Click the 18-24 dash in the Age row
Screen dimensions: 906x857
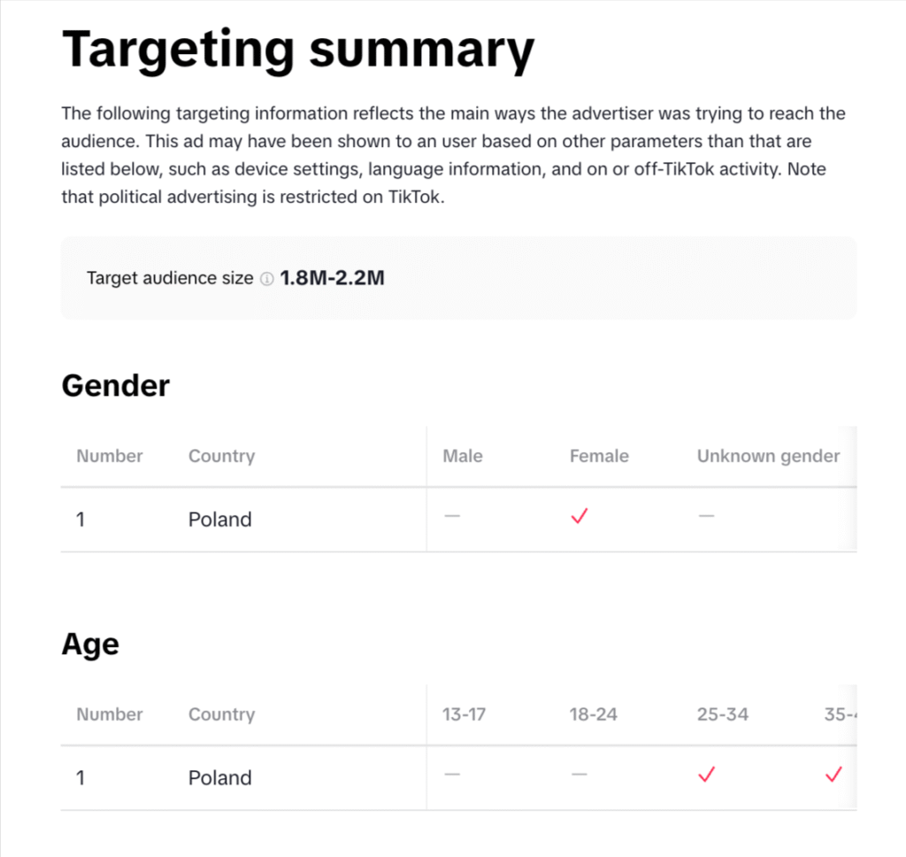pos(580,775)
